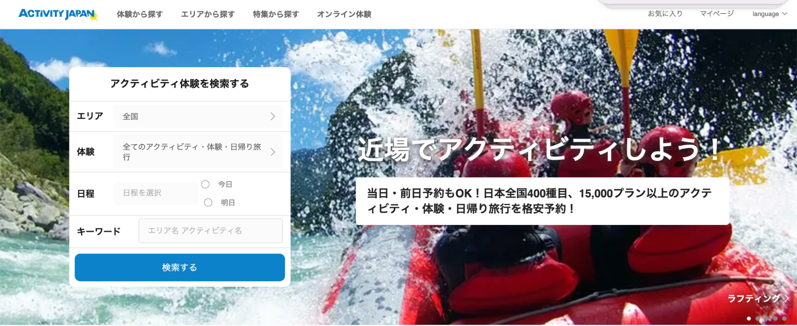
Task: Click the language dropdown arrow icon
Action: pos(785,14)
